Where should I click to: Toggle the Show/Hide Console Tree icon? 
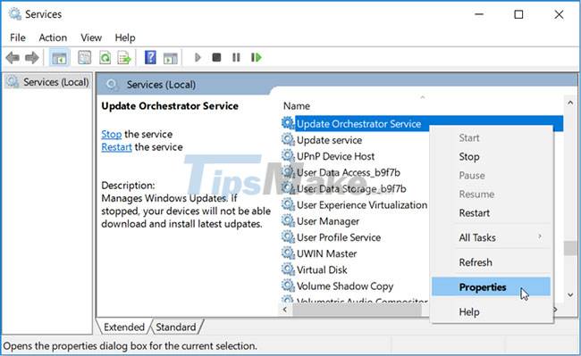[59, 58]
